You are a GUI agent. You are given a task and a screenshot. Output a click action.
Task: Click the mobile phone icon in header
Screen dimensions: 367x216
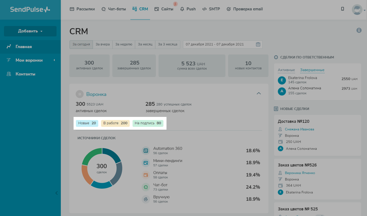(343, 9)
